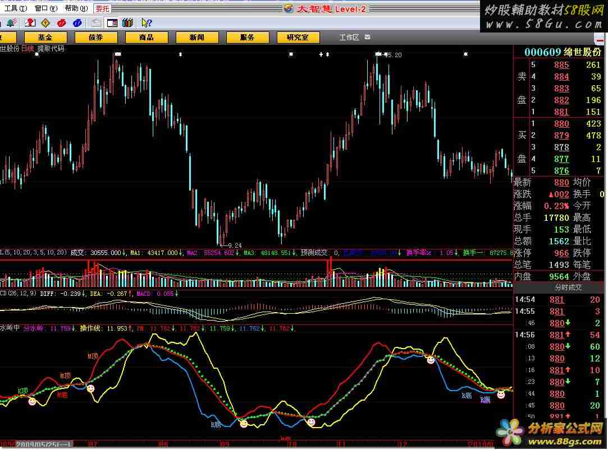Click the 总手 value 17780

point(556,218)
